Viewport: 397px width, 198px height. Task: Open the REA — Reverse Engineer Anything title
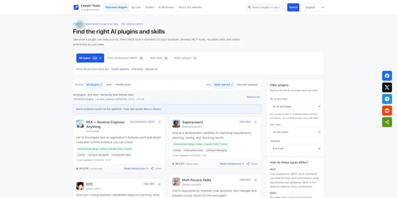click(105, 125)
